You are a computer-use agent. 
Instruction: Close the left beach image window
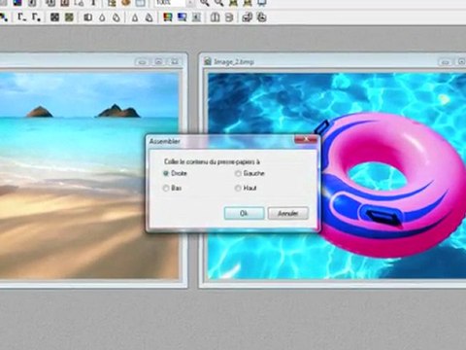175,61
